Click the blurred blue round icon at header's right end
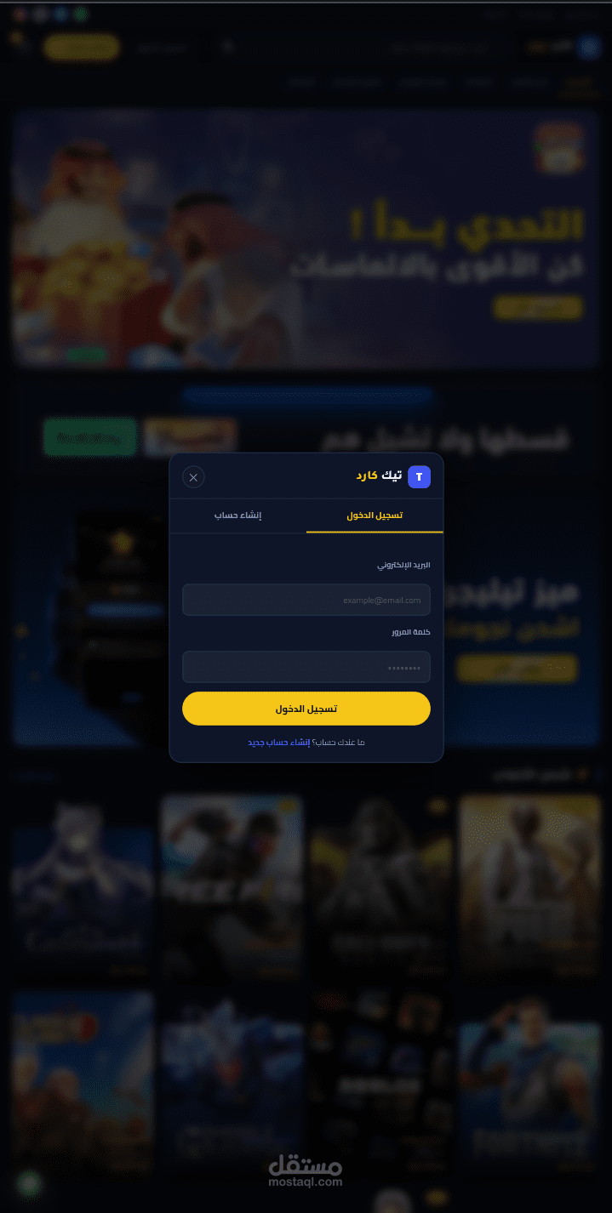 tap(588, 47)
